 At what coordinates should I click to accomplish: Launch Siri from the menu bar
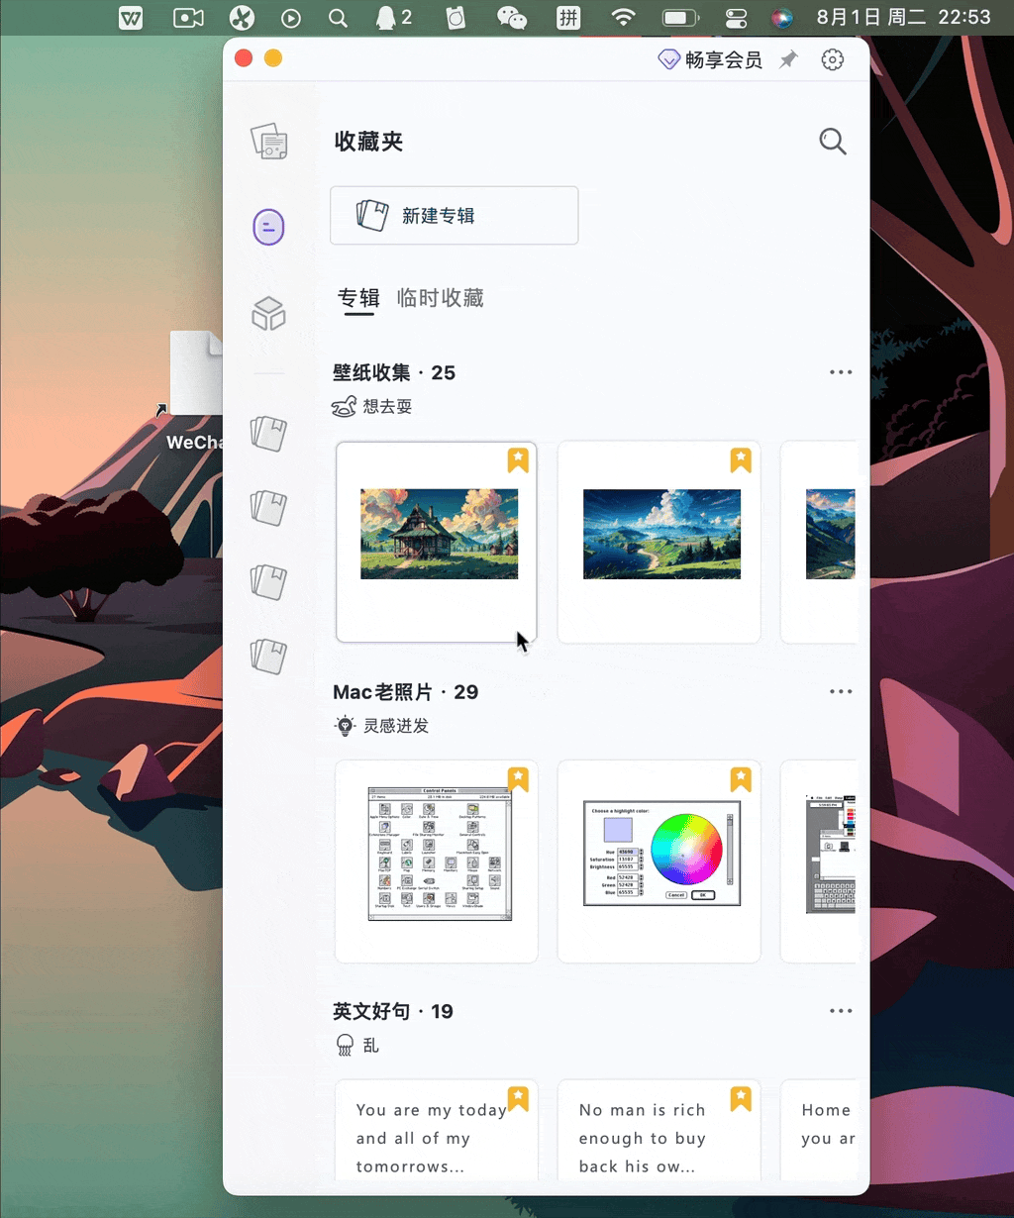click(x=782, y=17)
